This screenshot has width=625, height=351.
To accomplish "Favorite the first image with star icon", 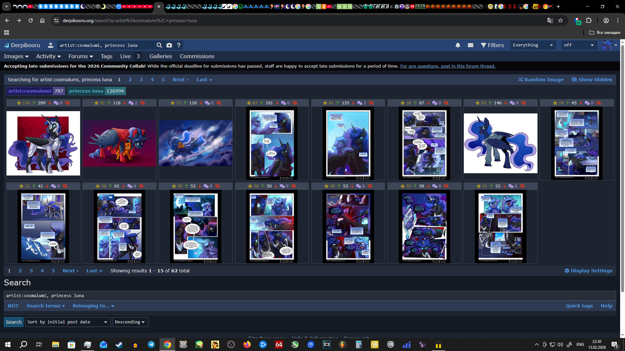I will (x=19, y=103).
